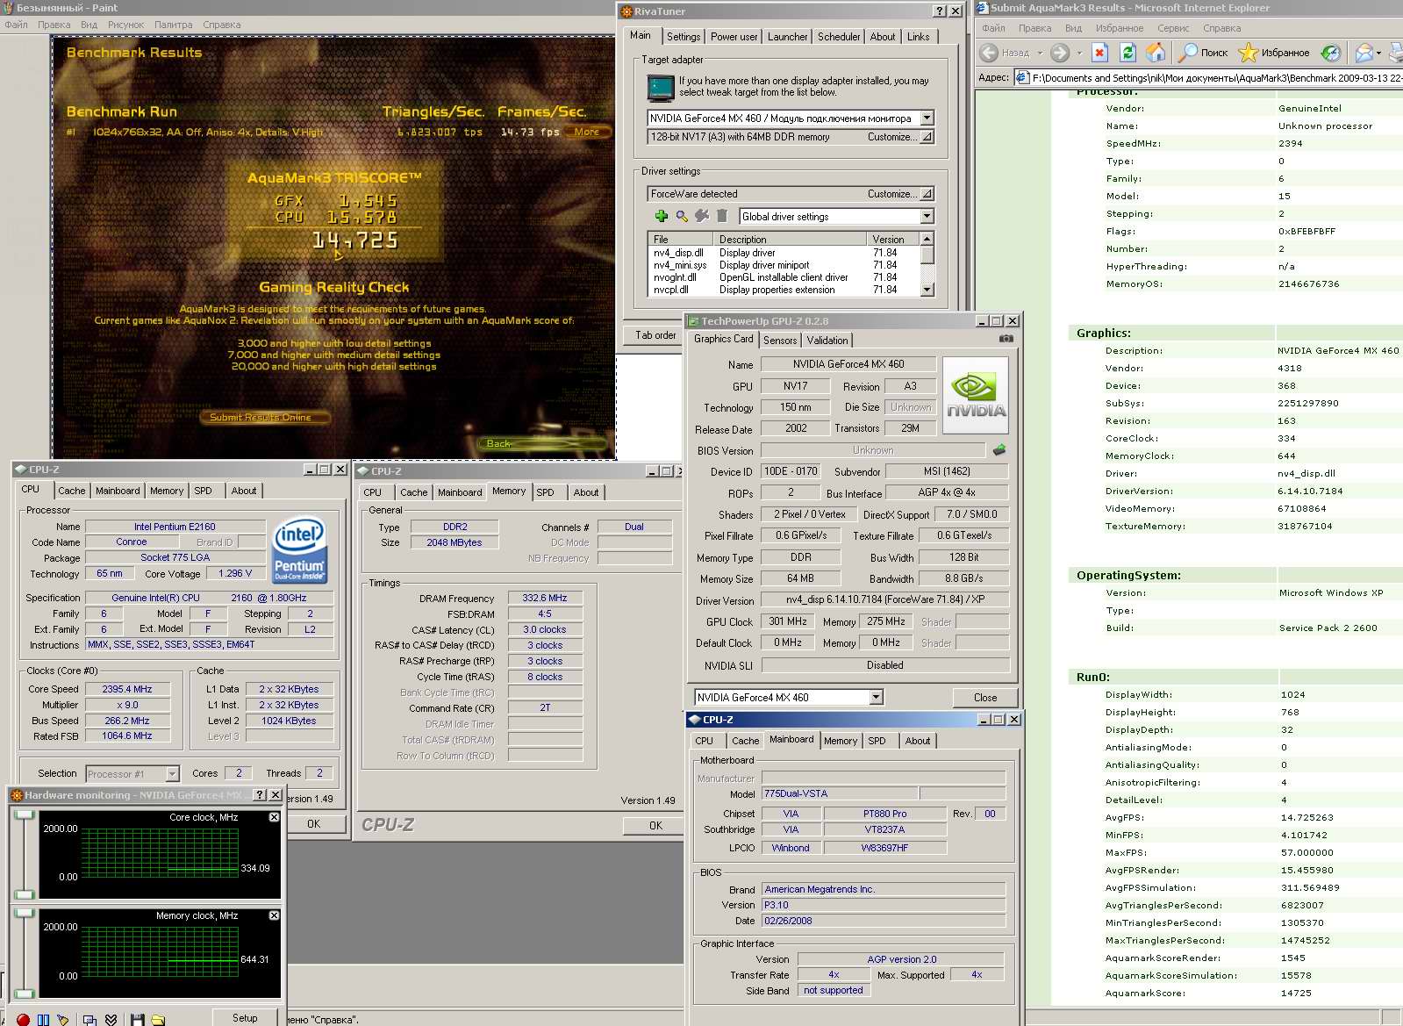Image resolution: width=1403 pixels, height=1026 pixels.
Task: Click the Internet Explorer Refresh icon
Action: coord(1128,53)
